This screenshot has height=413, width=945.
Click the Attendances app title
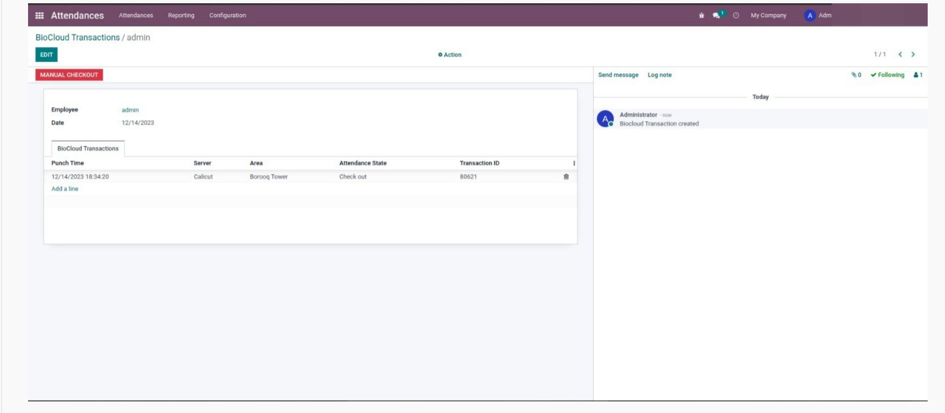[77, 15]
